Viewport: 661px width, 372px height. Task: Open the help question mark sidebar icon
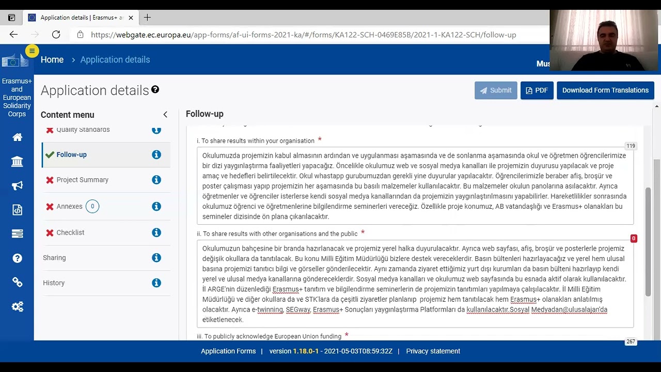tap(17, 258)
